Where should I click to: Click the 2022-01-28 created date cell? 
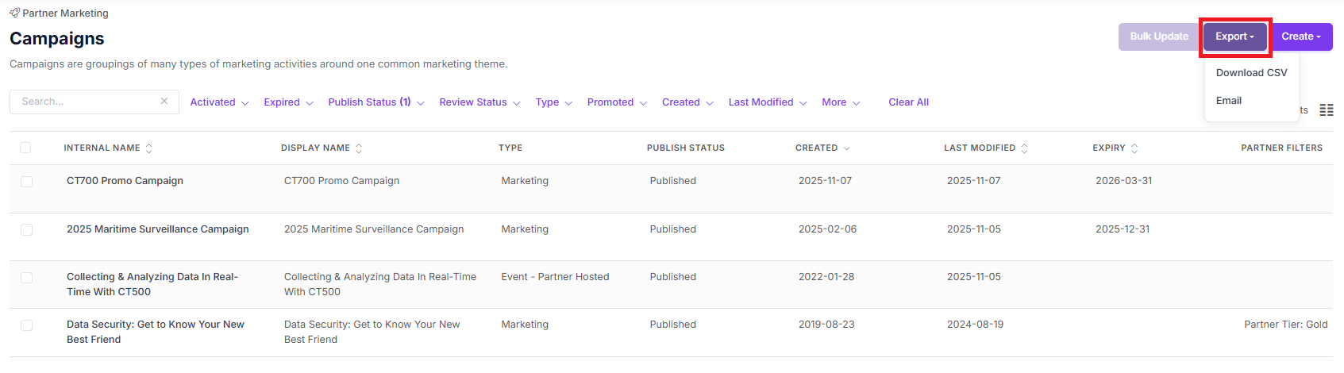(826, 277)
